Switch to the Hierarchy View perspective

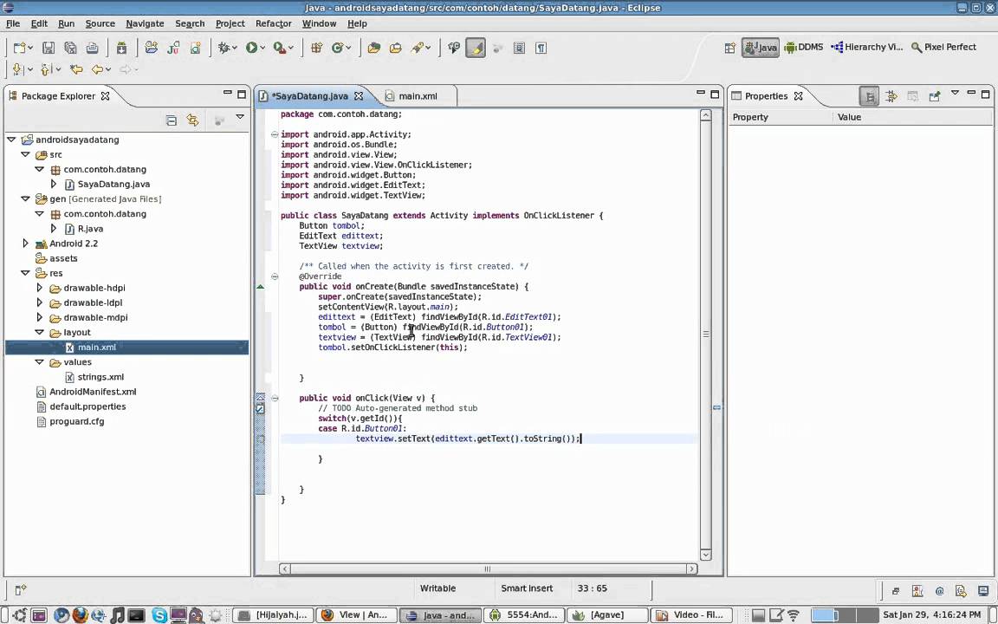click(x=867, y=47)
